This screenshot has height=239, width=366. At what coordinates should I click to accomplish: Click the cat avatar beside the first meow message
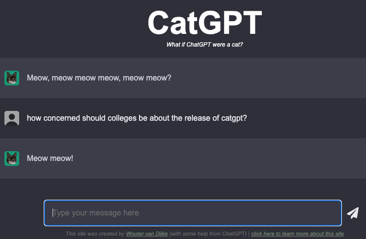coord(12,78)
